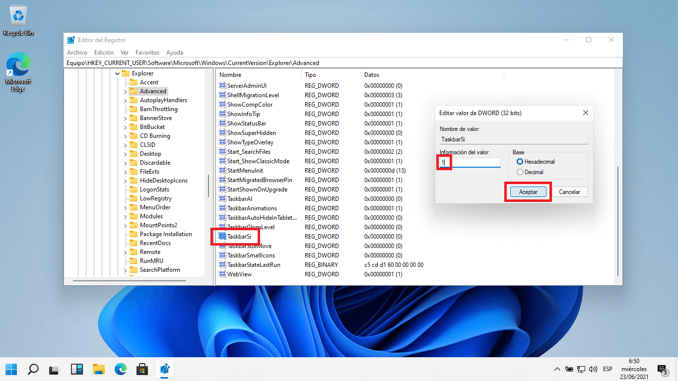This screenshot has height=381, width=678.
Task: Open Widgets icon in taskbar
Action: [x=77, y=369]
